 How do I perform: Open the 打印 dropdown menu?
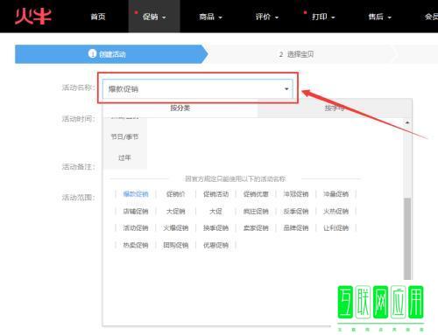click(323, 17)
